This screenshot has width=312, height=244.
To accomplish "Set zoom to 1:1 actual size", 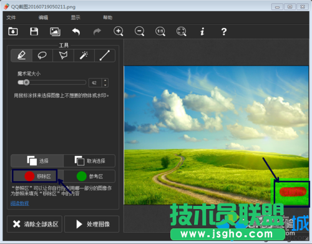I will click(160, 32).
